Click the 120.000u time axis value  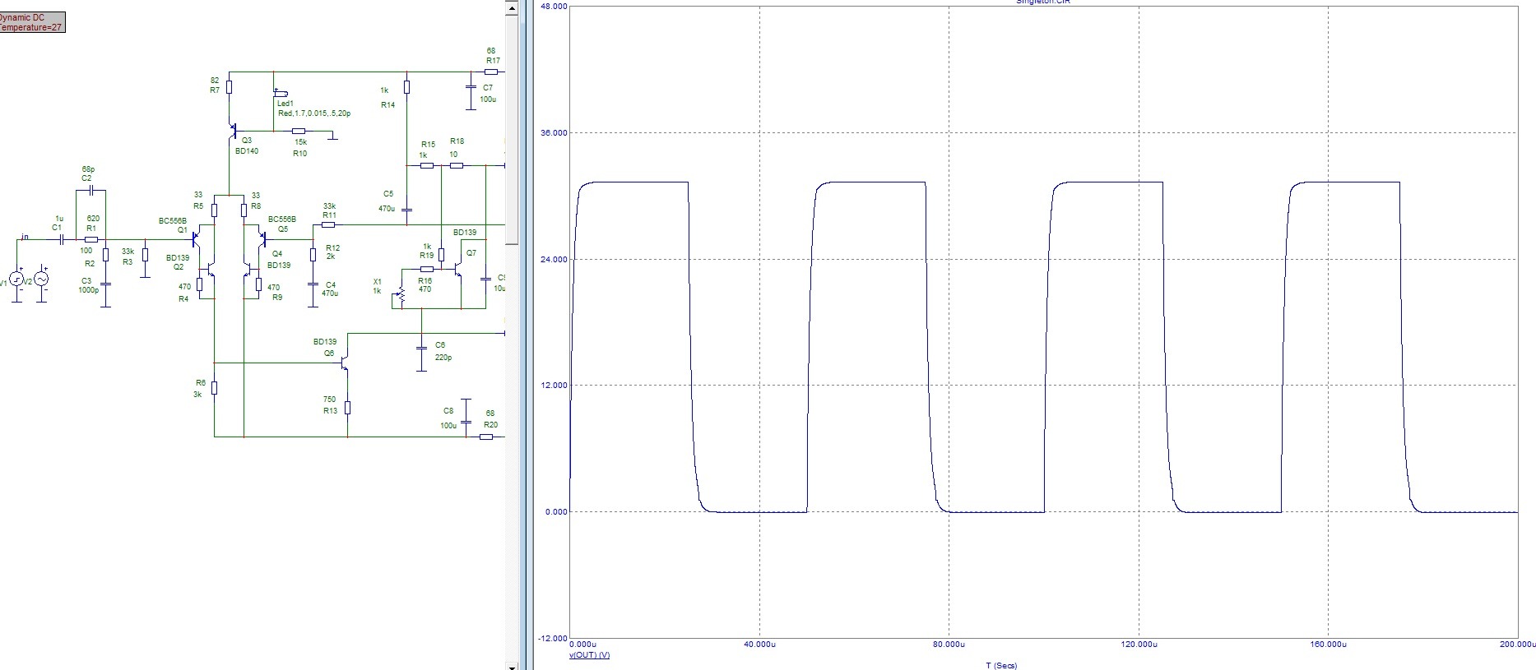pyautogui.click(x=1139, y=645)
